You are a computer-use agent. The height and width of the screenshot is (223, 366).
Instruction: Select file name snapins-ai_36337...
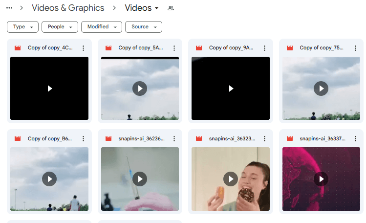tap(323, 138)
